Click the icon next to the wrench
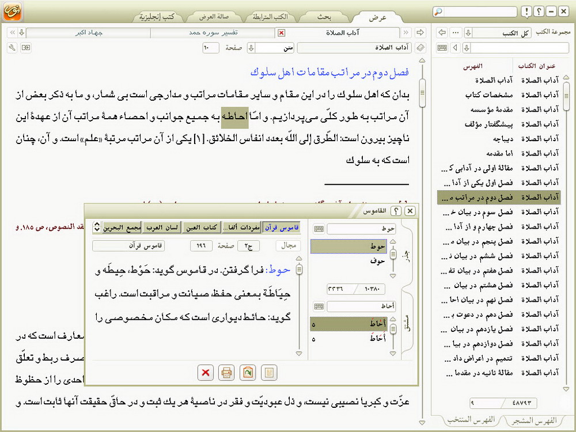576x432 pixels. coord(26,48)
